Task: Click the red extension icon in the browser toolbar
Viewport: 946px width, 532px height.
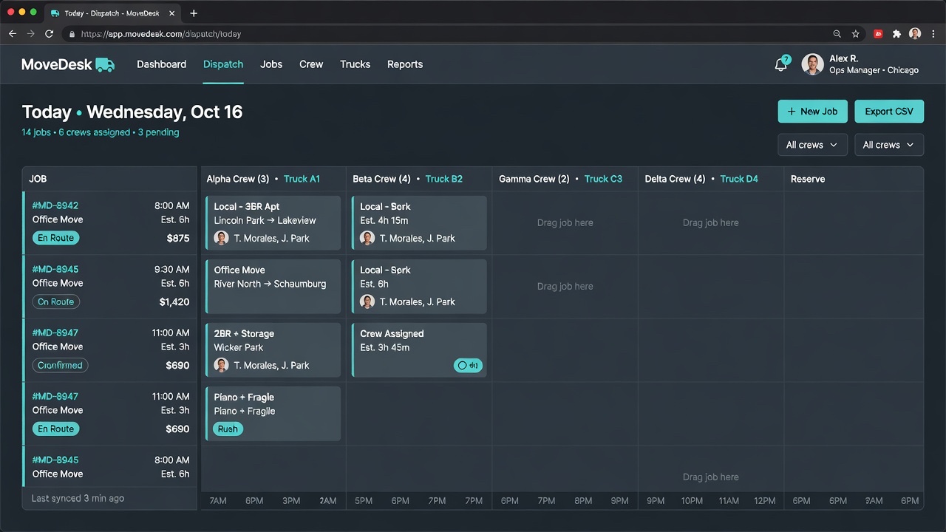Action: point(879,34)
